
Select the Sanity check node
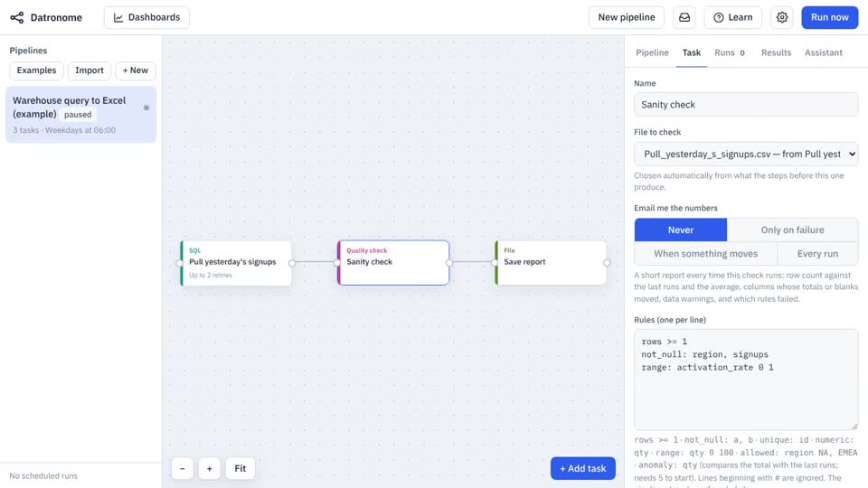tap(393, 263)
